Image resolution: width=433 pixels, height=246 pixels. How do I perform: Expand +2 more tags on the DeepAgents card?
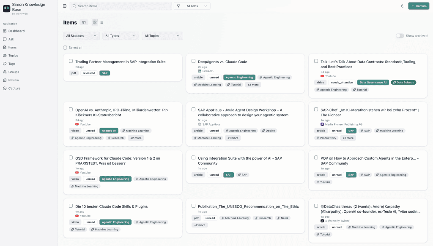coord(253,85)
